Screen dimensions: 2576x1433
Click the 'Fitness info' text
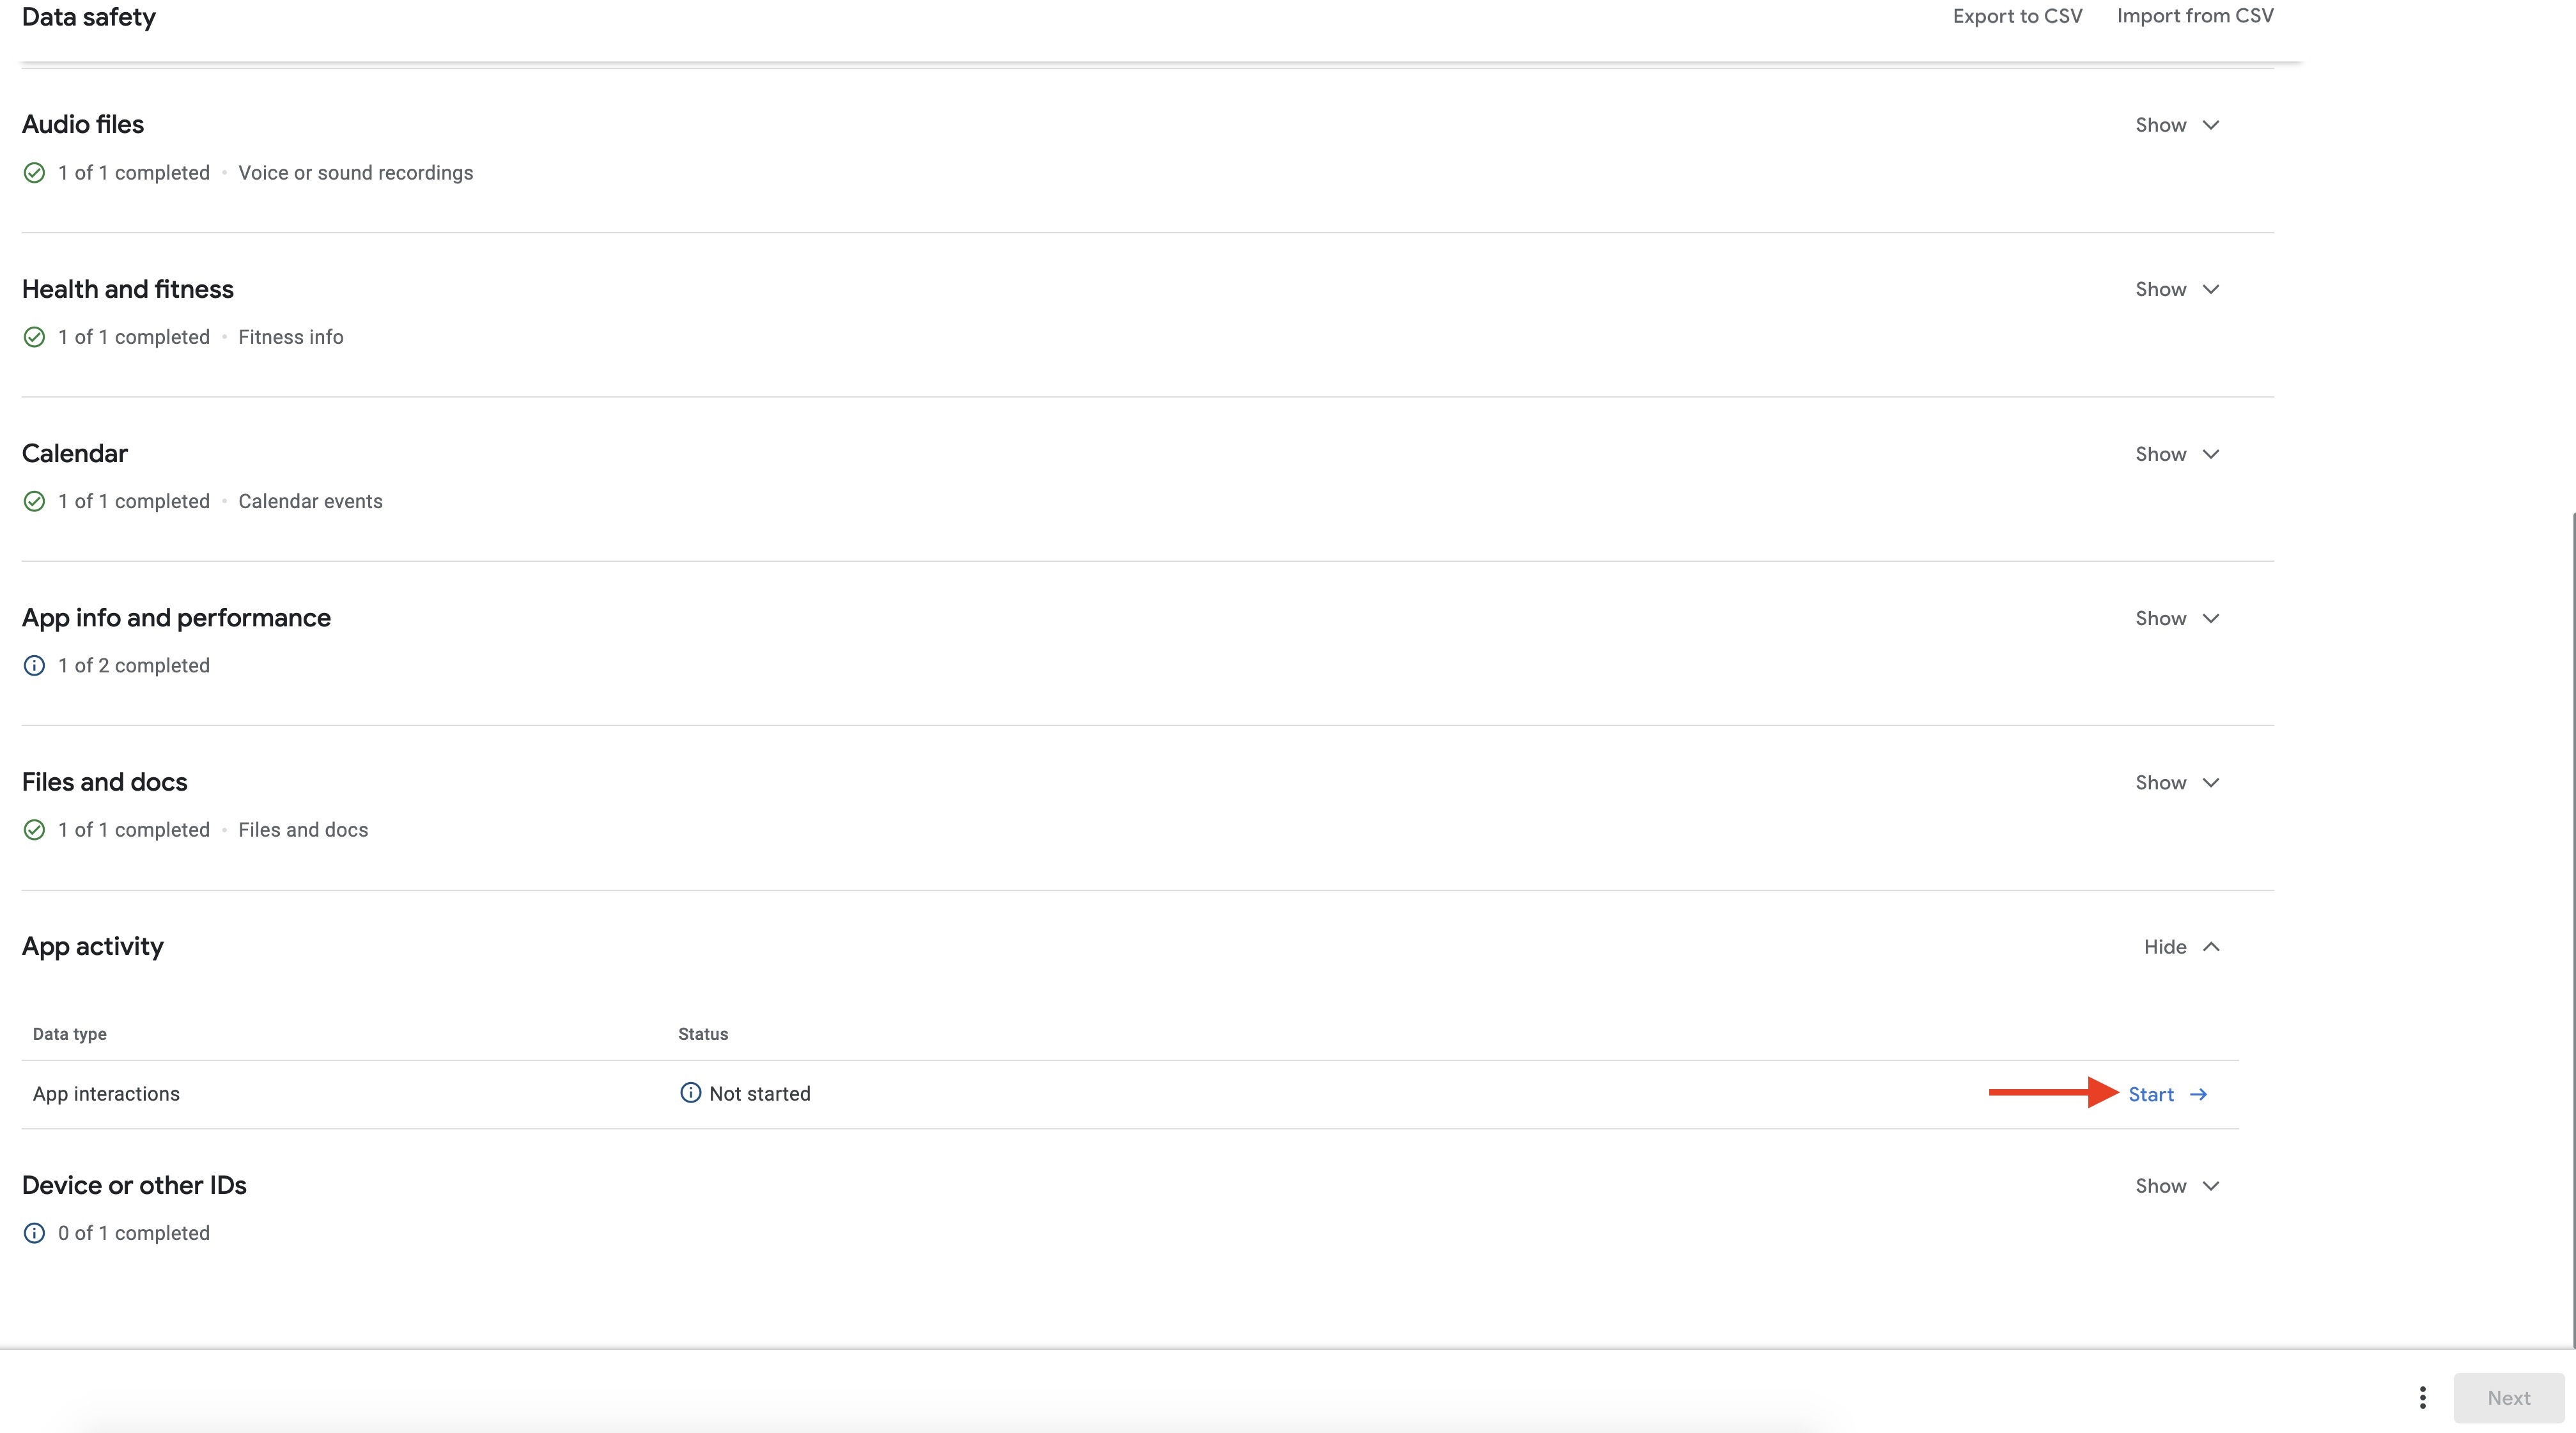(291, 337)
